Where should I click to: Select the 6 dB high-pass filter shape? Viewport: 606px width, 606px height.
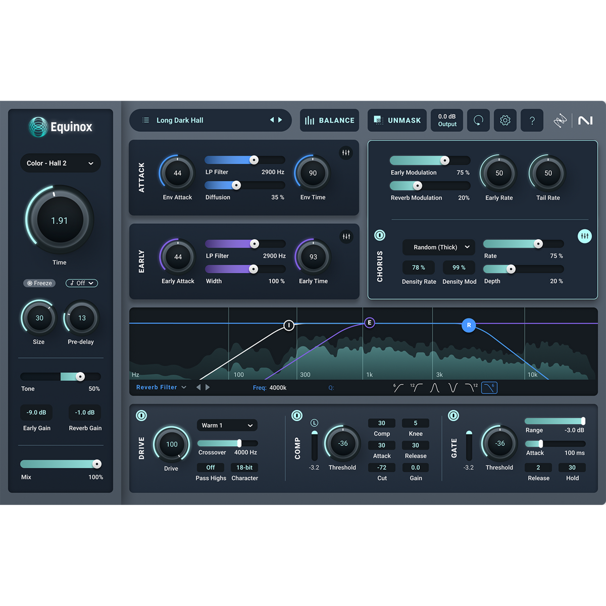398,387
